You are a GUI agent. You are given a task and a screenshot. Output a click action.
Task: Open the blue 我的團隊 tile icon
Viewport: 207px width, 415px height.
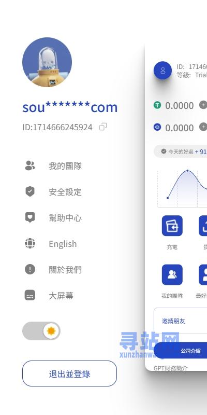[x=172, y=274]
